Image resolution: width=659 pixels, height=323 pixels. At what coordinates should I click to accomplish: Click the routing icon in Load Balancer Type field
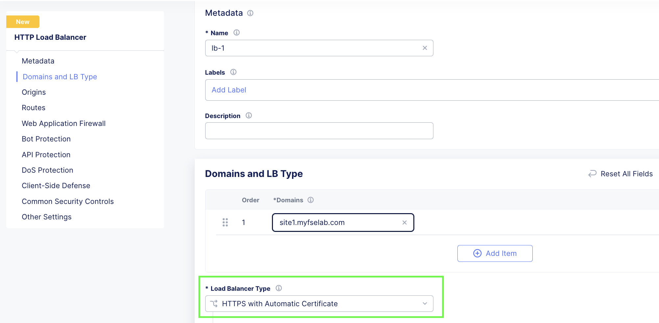(x=214, y=304)
